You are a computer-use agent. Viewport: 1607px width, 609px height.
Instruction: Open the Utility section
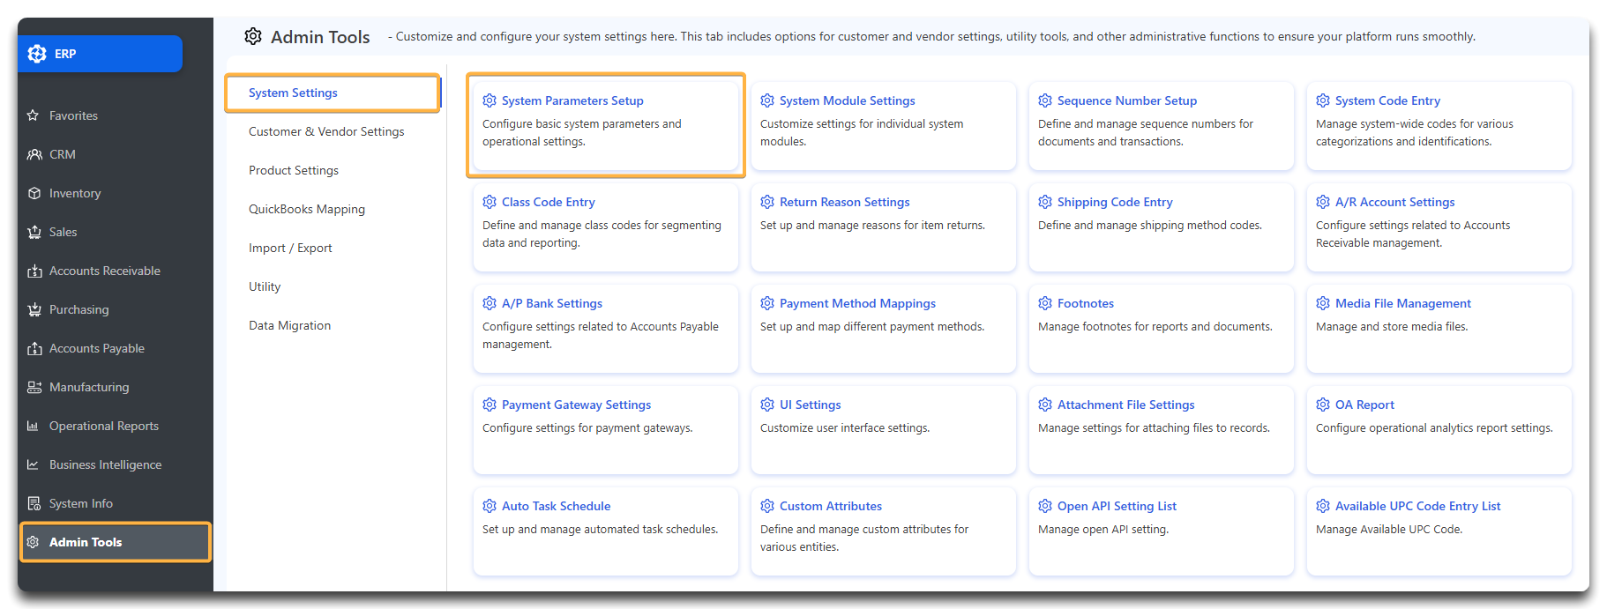coord(265,286)
